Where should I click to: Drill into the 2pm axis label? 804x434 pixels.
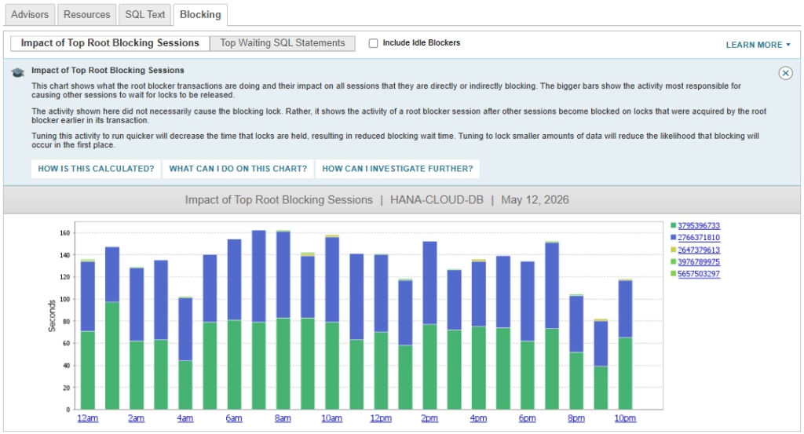(429, 418)
